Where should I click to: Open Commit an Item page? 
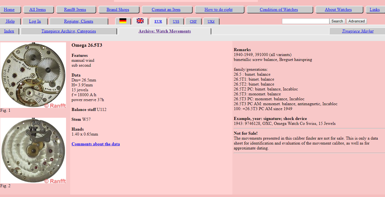point(166,10)
